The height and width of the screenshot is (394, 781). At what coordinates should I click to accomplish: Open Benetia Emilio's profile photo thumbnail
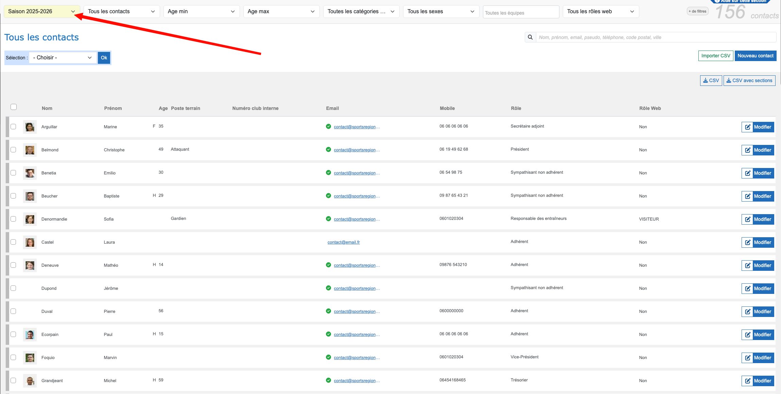(30, 173)
